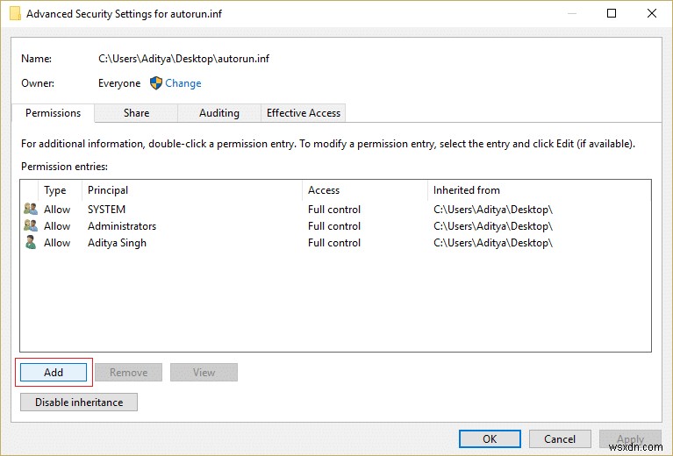
Task: Click the Aditya Singh user icon
Action: coord(31,243)
